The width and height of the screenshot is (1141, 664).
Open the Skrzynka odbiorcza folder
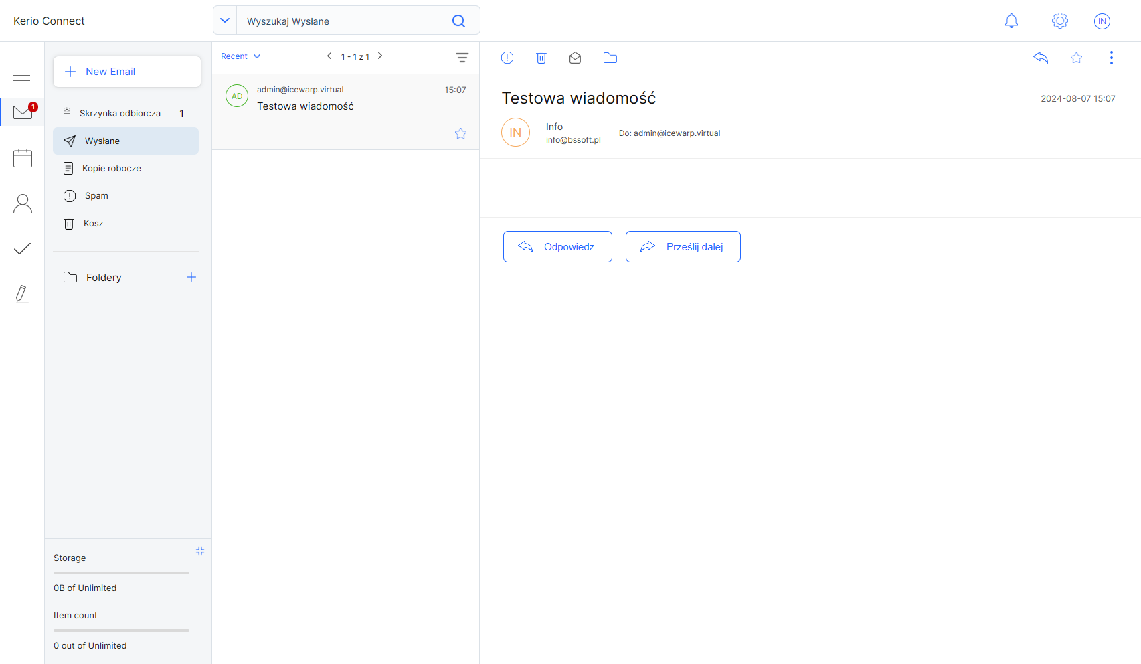pyautogui.click(x=120, y=114)
